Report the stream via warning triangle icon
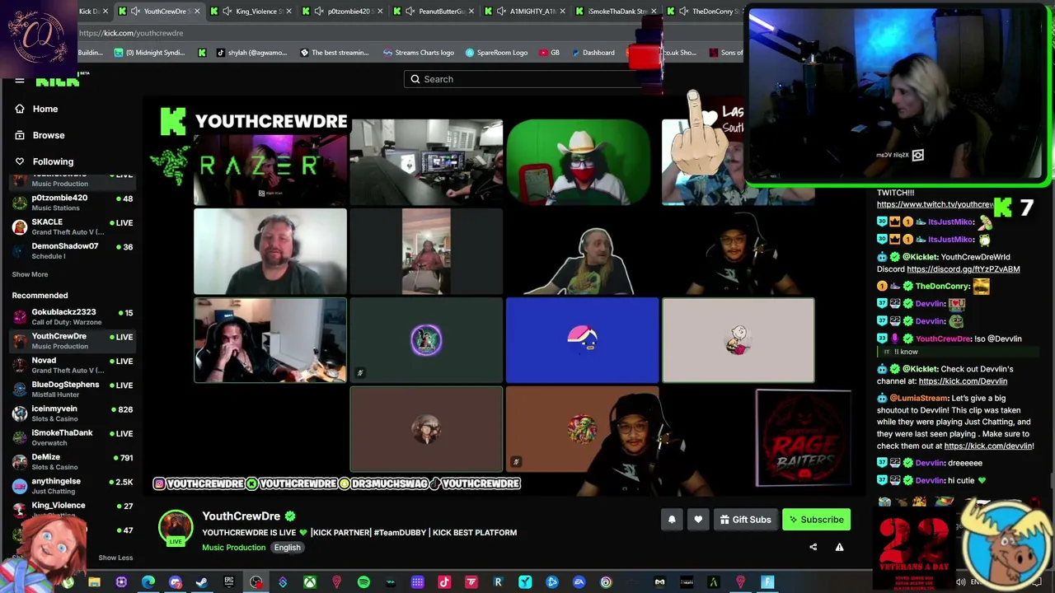Screen dimensions: 1055x593 (839, 547)
